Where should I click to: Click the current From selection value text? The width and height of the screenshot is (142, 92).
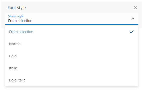20,21
